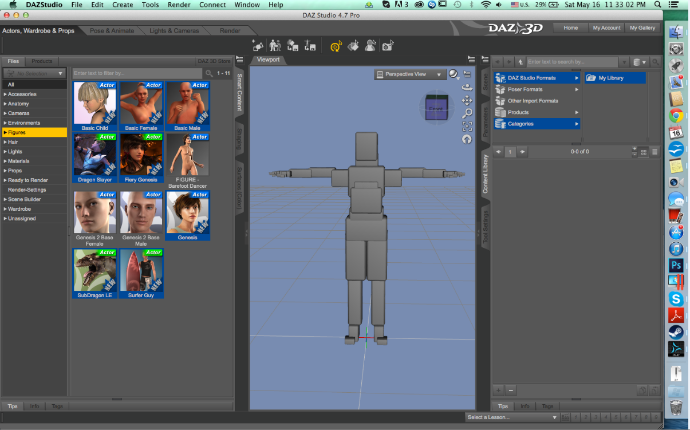The image size is (690, 430).
Task: Select the Dragon Slayer thumbnail
Action: (x=94, y=158)
